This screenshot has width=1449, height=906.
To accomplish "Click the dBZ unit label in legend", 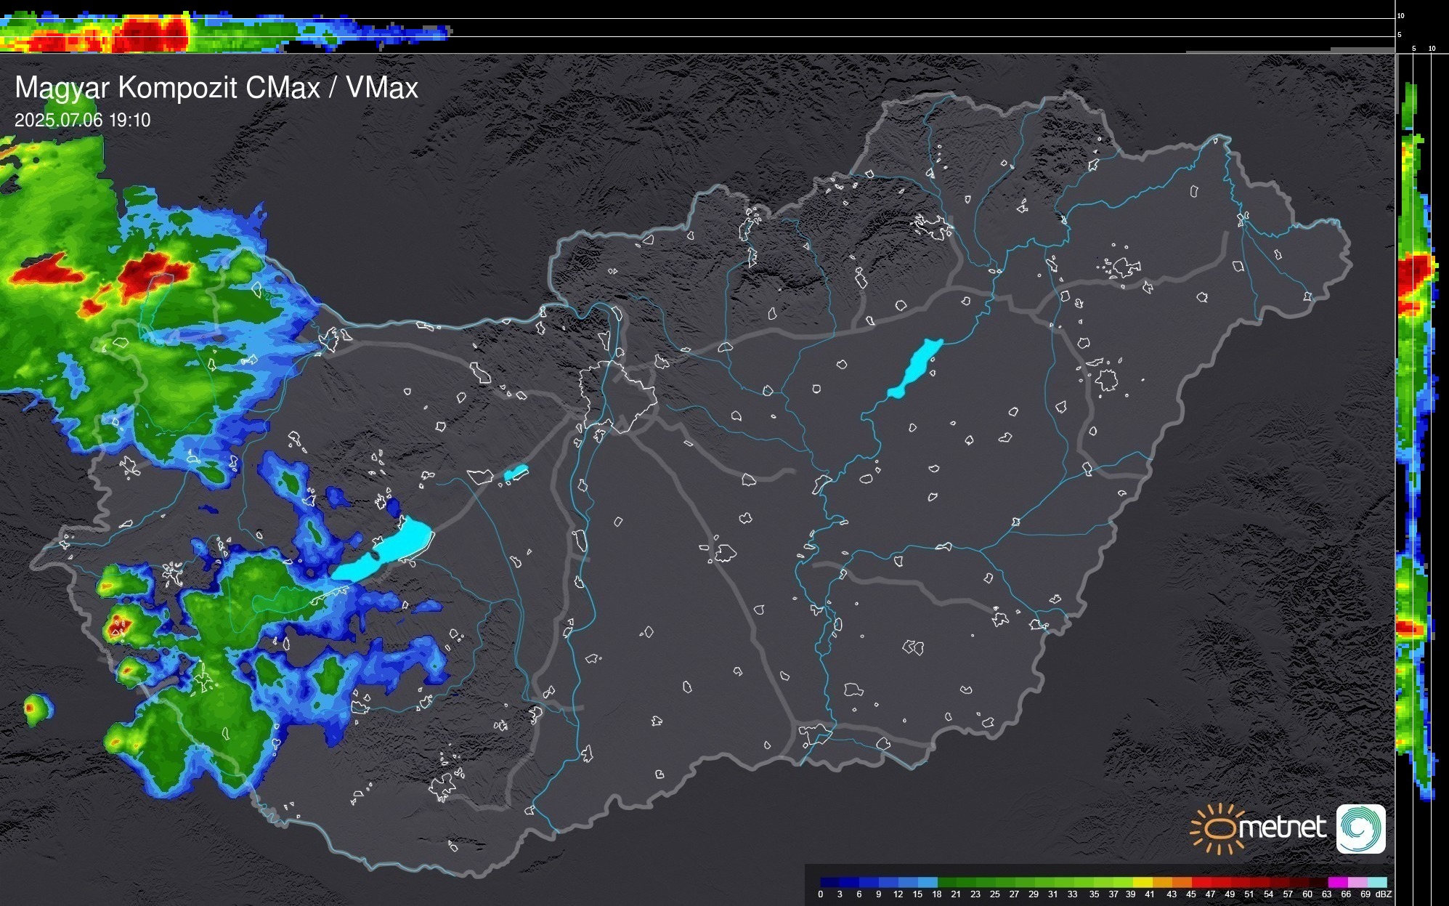I will click(1384, 894).
